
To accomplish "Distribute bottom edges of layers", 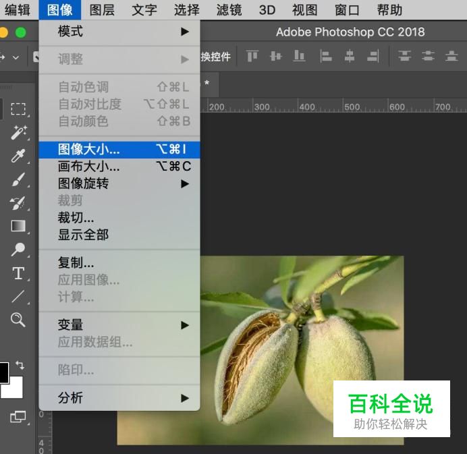I will [x=451, y=56].
